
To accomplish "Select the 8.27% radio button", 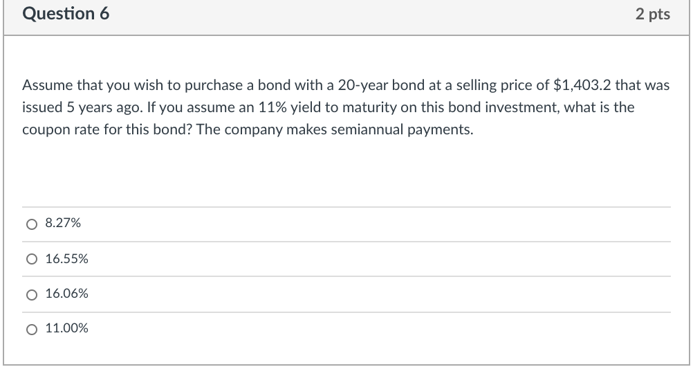I will click(30, 224).
